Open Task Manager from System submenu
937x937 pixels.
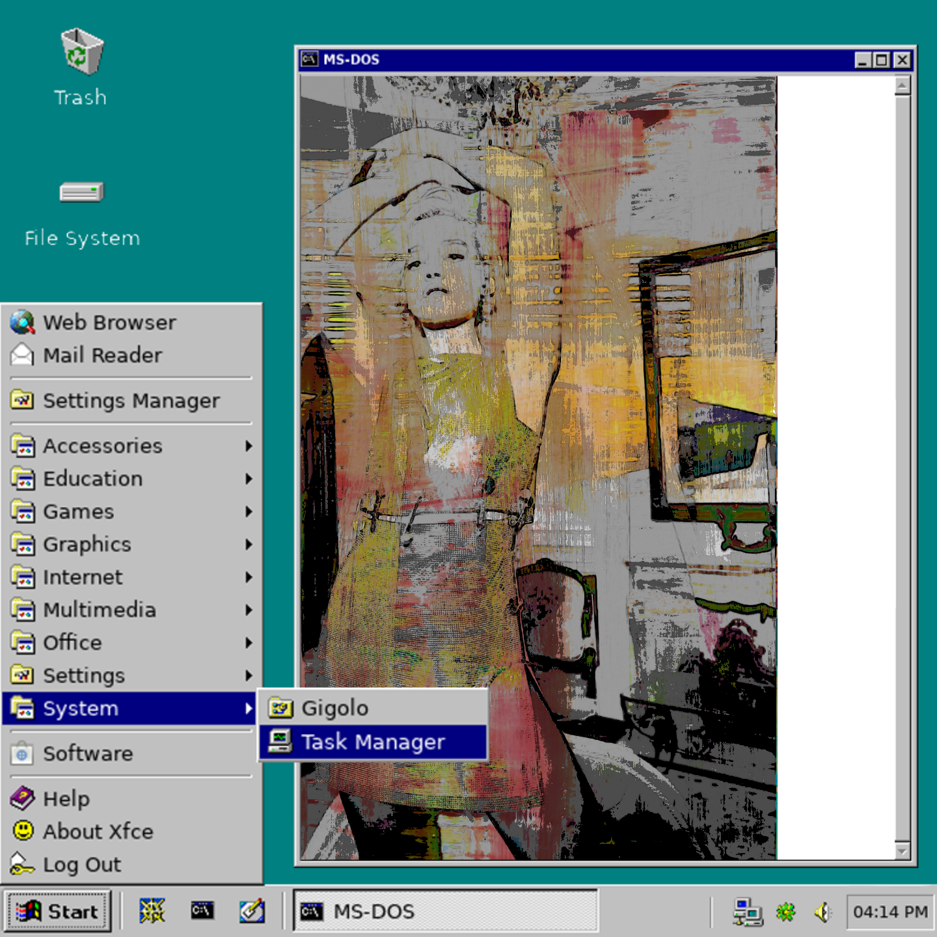[x=373, y=742]
